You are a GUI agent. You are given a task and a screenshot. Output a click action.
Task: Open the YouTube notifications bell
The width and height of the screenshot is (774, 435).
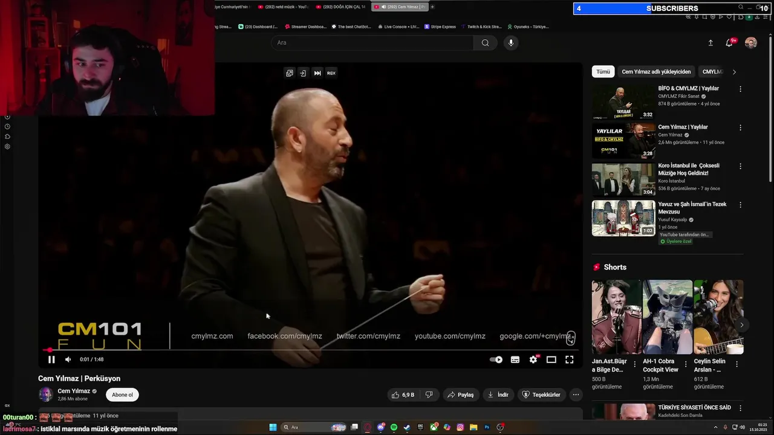click(729, 43)
